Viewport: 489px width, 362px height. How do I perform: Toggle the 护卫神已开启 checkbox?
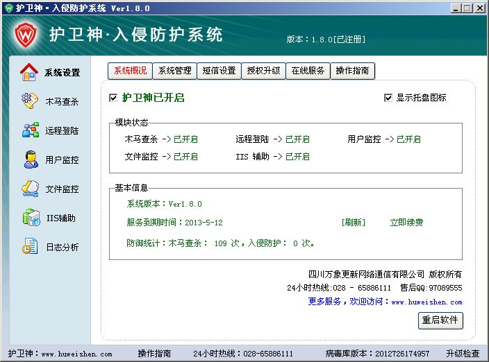[114, 98]
